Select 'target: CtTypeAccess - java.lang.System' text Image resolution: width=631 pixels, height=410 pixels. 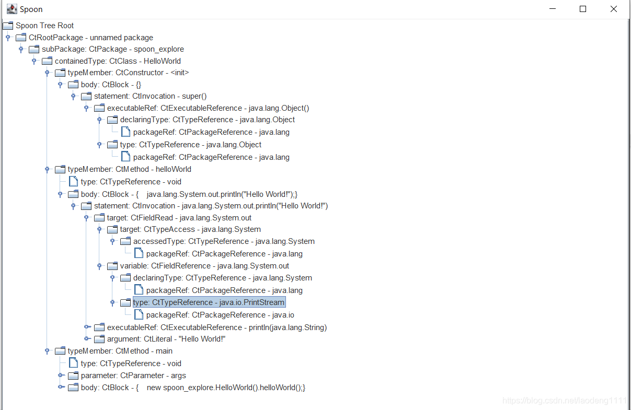coord(190,229)
